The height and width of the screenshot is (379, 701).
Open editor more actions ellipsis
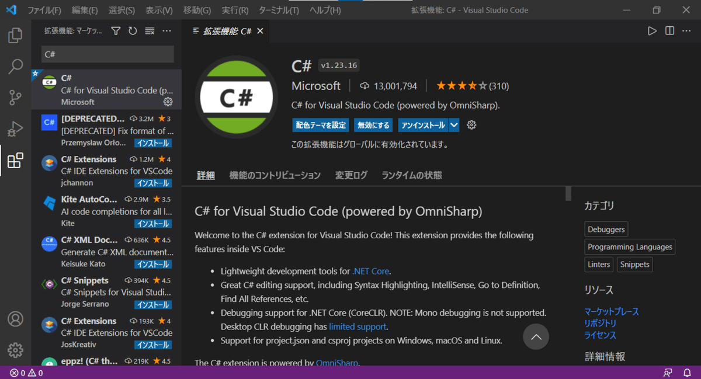click(x=688, y=31)
